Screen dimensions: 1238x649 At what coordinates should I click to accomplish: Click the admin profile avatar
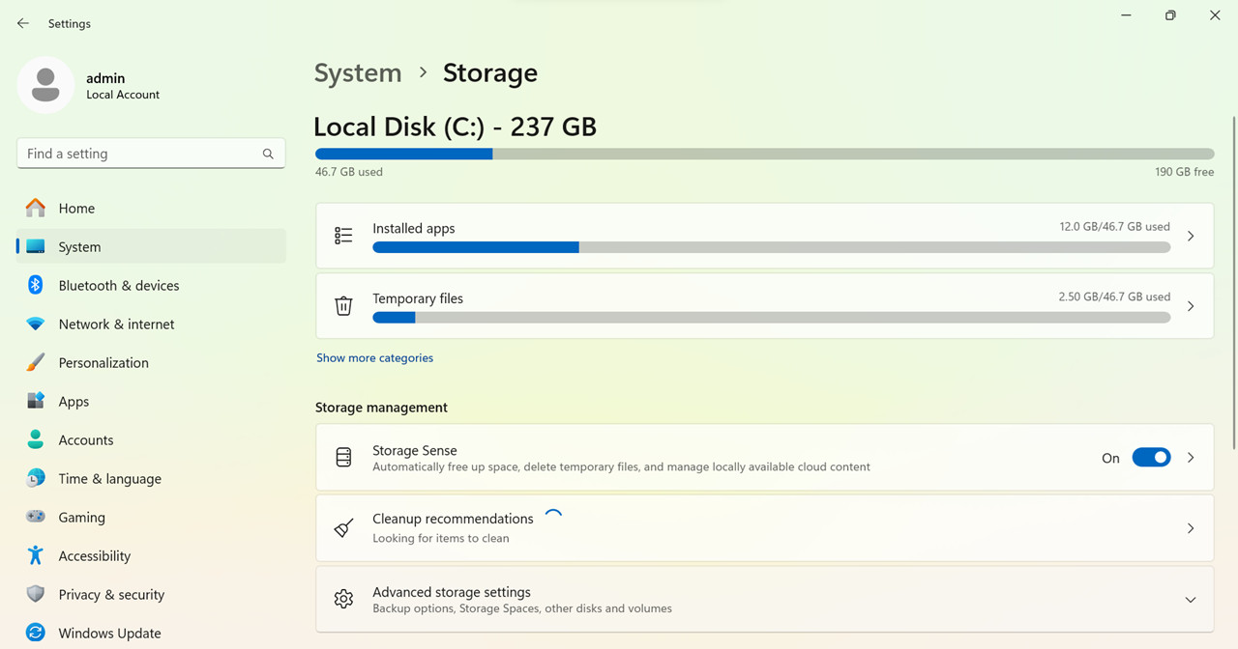click(45, 85)
